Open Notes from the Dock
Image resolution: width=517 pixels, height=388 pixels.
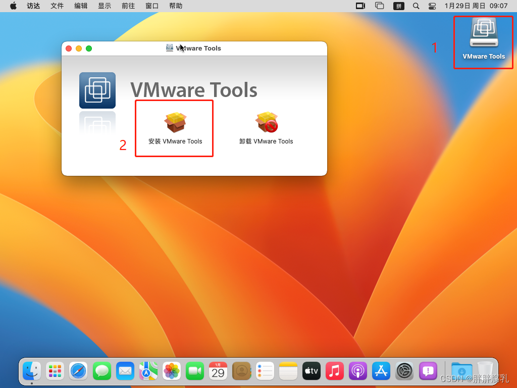click(x=288, y=371)
